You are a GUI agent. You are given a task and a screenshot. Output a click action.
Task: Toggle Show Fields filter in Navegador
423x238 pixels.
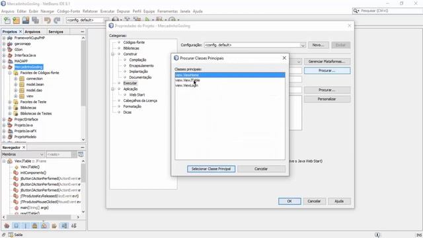pos(16,225)
